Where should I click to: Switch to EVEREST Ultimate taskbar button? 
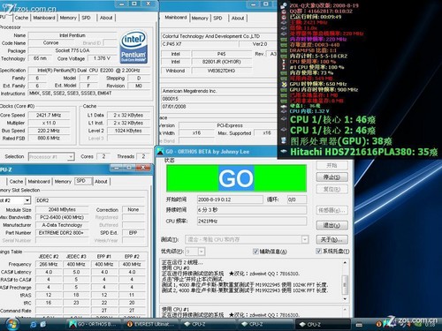(x=151, y=324)
